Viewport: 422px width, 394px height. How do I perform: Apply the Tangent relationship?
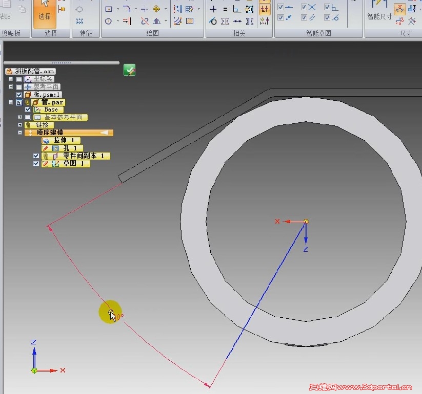213,21
